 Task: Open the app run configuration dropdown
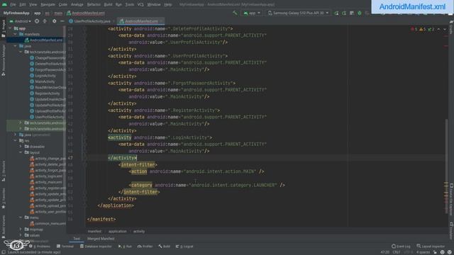252,13
